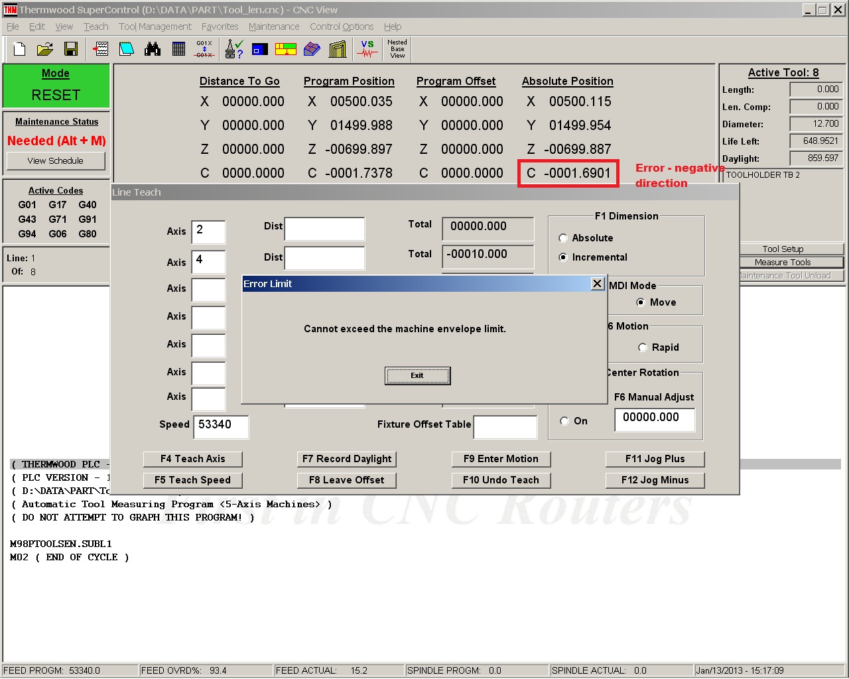849x679 pixels.
Task: Open the Nested Base View
Action: pos(397,49)
